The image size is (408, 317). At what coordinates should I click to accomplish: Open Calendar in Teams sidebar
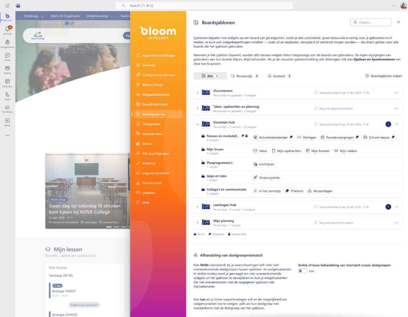(7, 83)
